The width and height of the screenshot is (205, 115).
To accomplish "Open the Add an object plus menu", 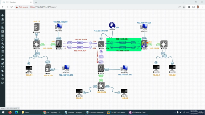I will [x=3, y=15].
